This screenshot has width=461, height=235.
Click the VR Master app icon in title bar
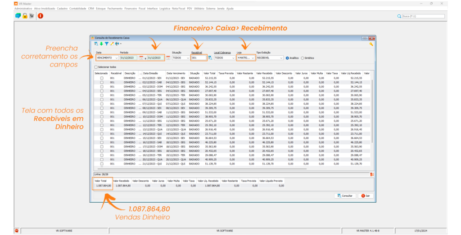click(16, 4)
